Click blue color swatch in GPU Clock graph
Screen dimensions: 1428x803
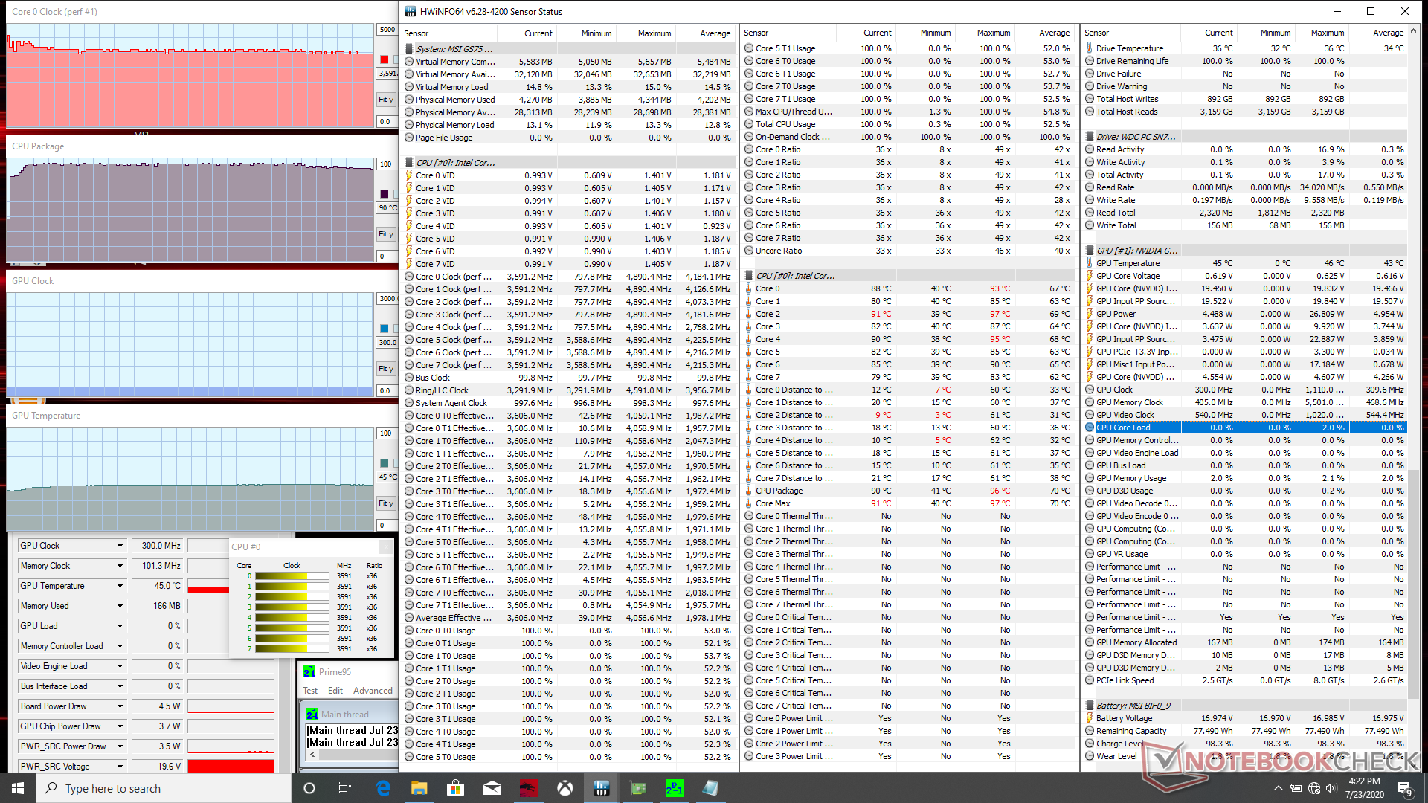pyautogui.click(x=385, y=329)
